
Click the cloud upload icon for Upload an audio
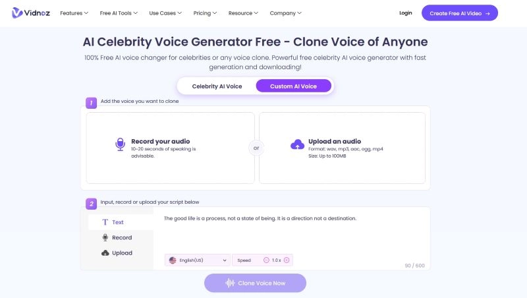[296, 144]
